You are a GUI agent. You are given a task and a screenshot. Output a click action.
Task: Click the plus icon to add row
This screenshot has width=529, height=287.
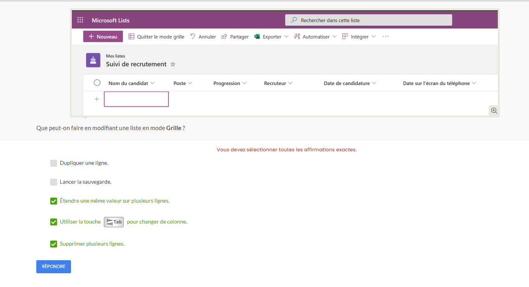97,99
